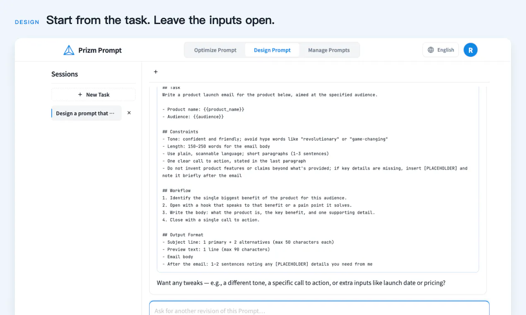
Task: Click the '2. Open with a hook' line
Action: point(257,205)
